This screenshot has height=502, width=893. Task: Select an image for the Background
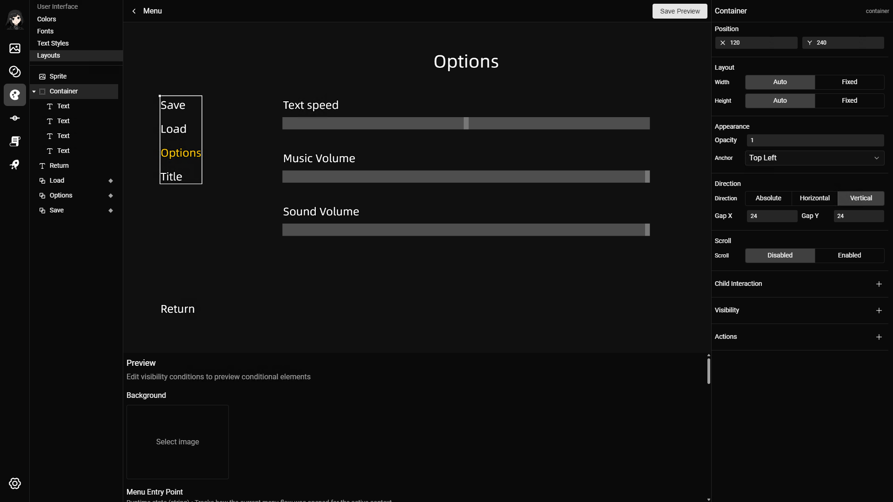(177, 442)
